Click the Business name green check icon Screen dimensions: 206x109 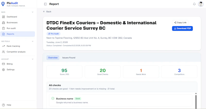(53, 98)
